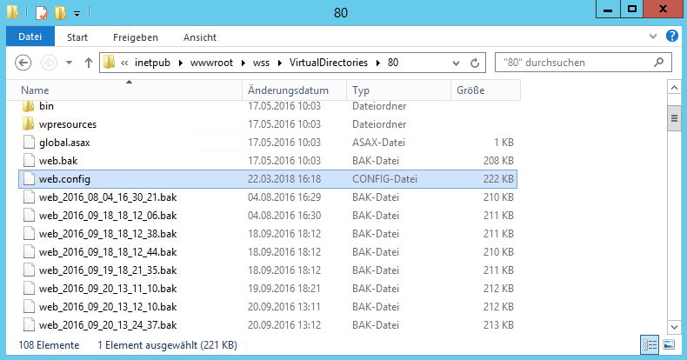Click the 222 KB size of web.config
Screen dimensions: 687x360
pos(498,178)
